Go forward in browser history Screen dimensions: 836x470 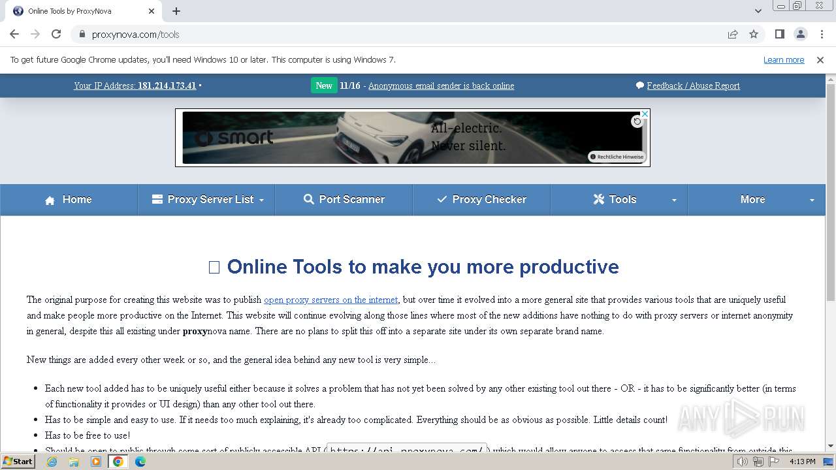click(35, 34)
